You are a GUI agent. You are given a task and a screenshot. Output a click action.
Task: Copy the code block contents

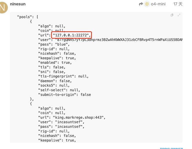point(172,15)
